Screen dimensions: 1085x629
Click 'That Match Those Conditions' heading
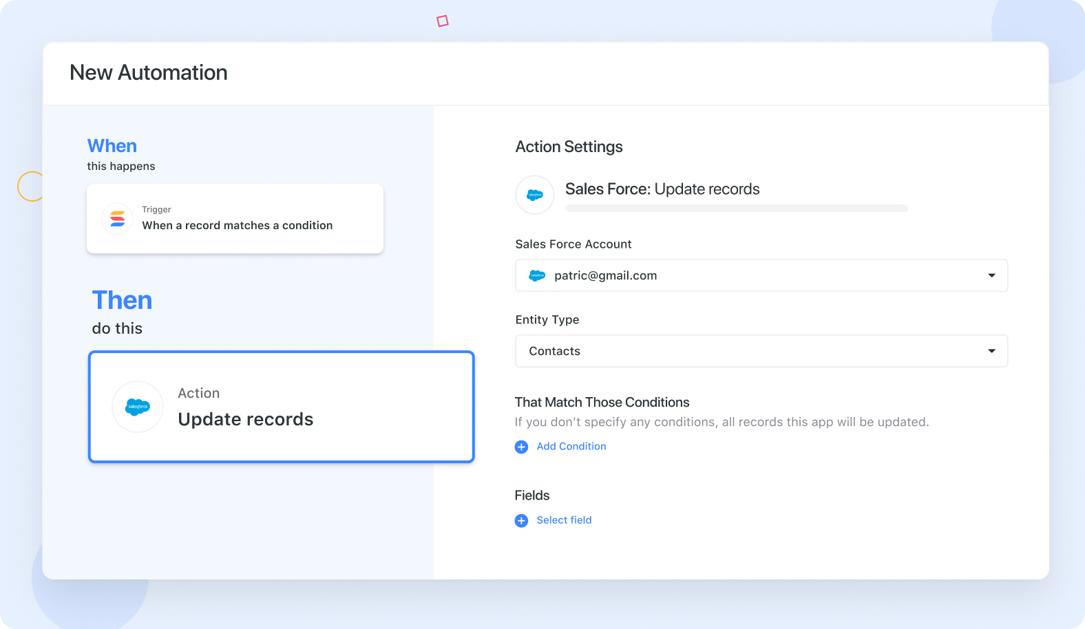pos(602,402)
